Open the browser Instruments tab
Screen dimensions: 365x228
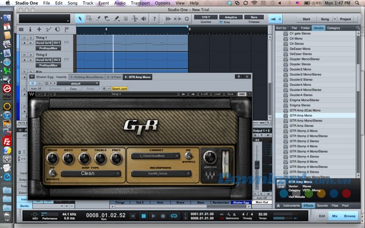291,205
